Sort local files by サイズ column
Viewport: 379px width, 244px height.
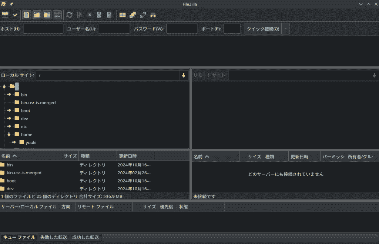(x=66, y=156)
